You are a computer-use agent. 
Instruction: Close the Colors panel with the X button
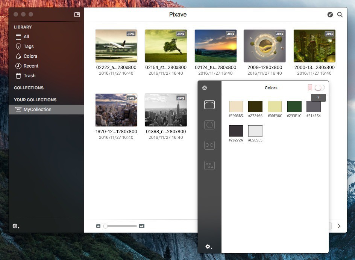[205, 88]
